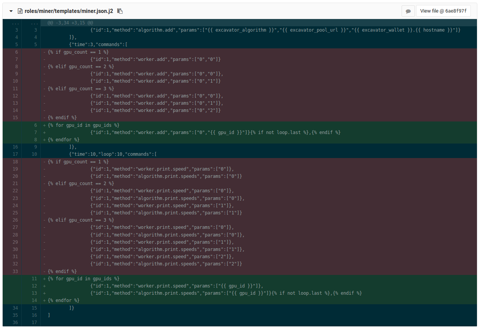Click the added worker.add line containing gpu_id
This screenshot has width=480, height=329.
click(x=215, y=133)
